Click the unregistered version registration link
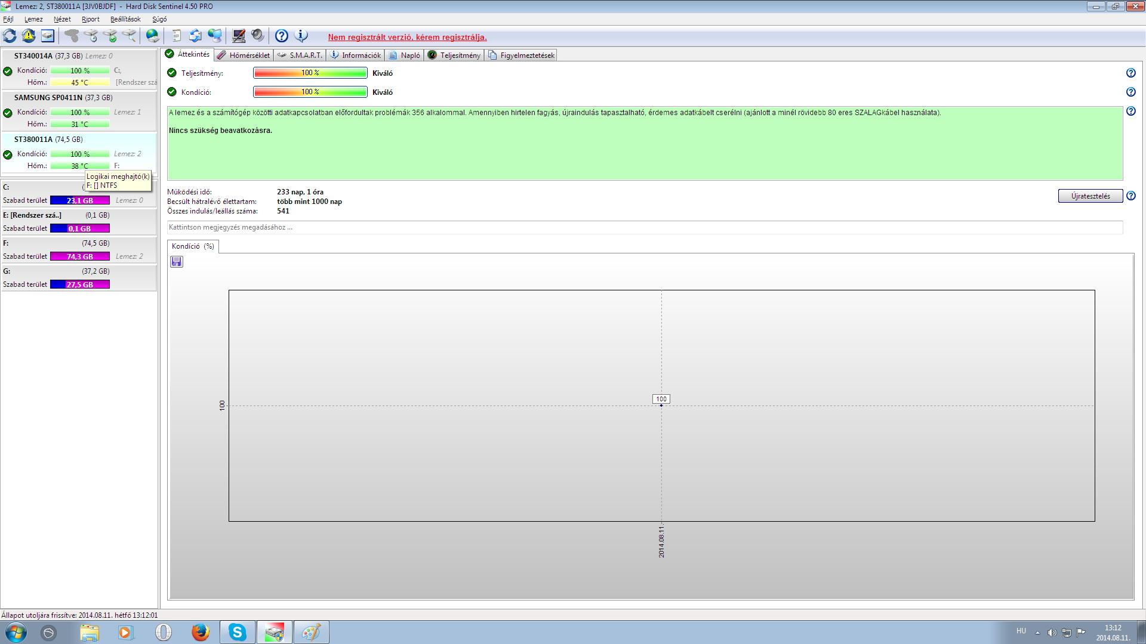 pyautogui.click(x=407, y=37)
